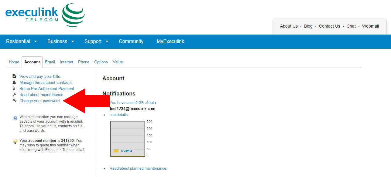
Task: Expand the Residential menu dropdown
Action: (x=36, y=42)
